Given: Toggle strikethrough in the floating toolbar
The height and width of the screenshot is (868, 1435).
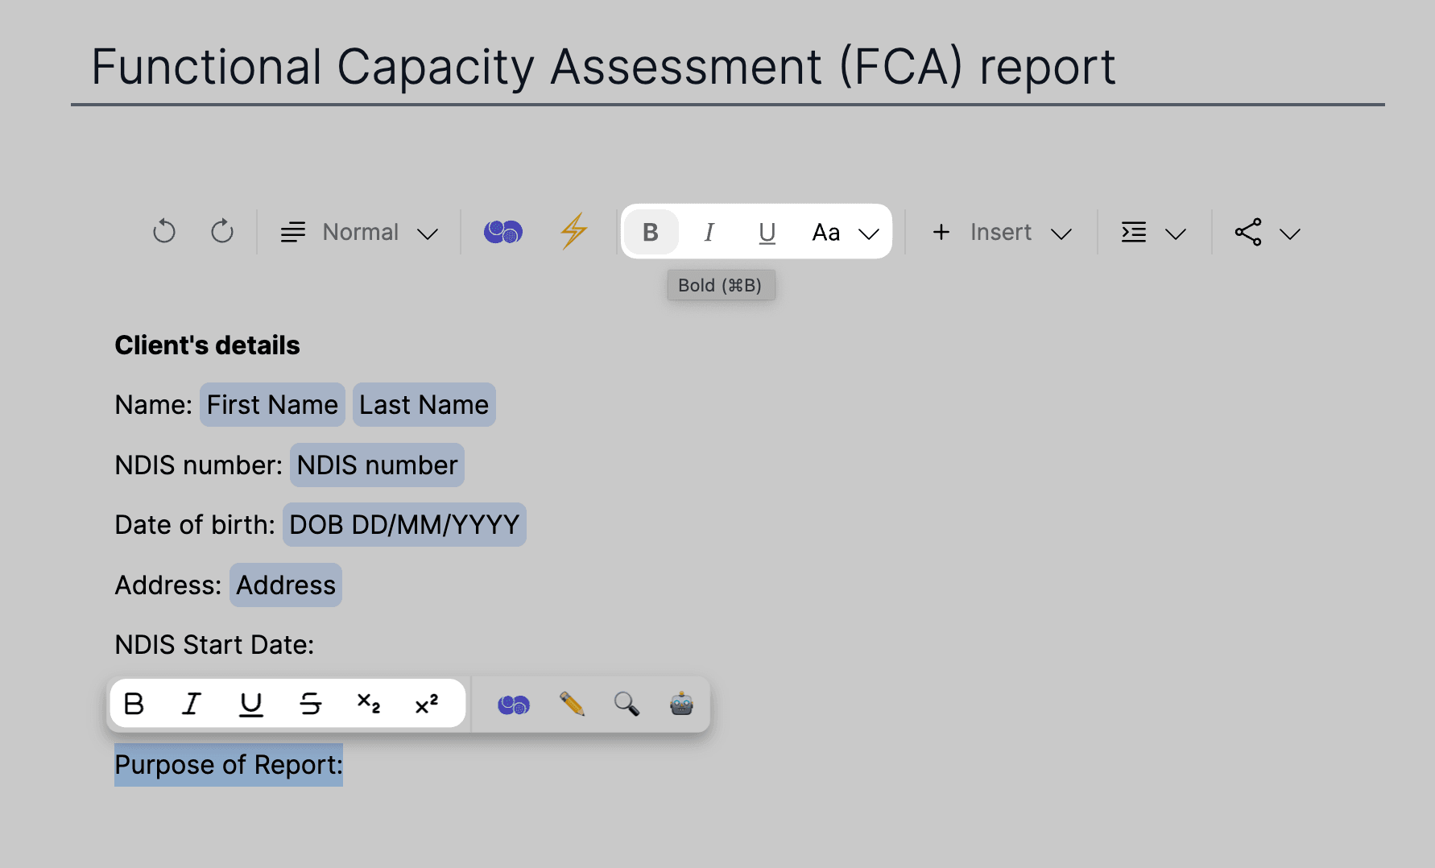Looking at the screenshot, I should tap(310, 705).
